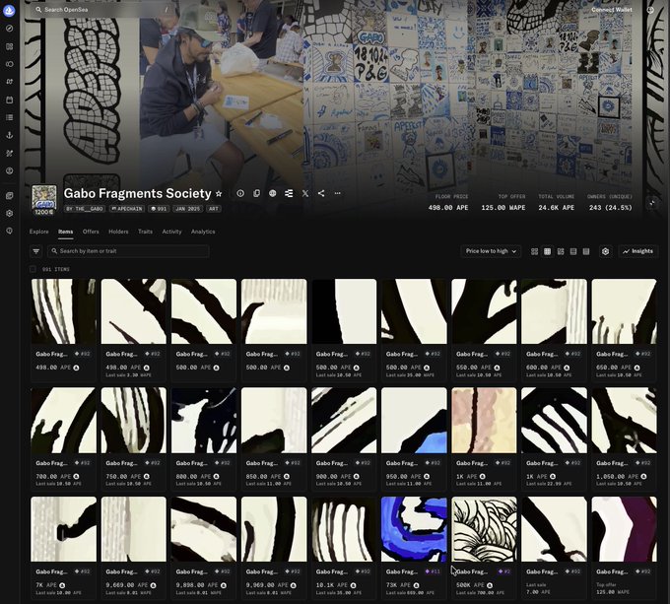Screen dimensions: 670x604
Task: Switch to the Analytics tab
Action: point(203,232)
